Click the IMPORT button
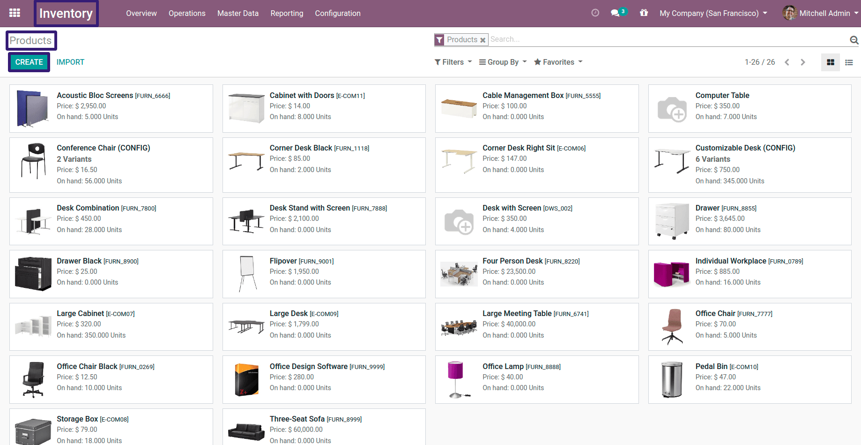861x445 pixels. pos(70,62)
